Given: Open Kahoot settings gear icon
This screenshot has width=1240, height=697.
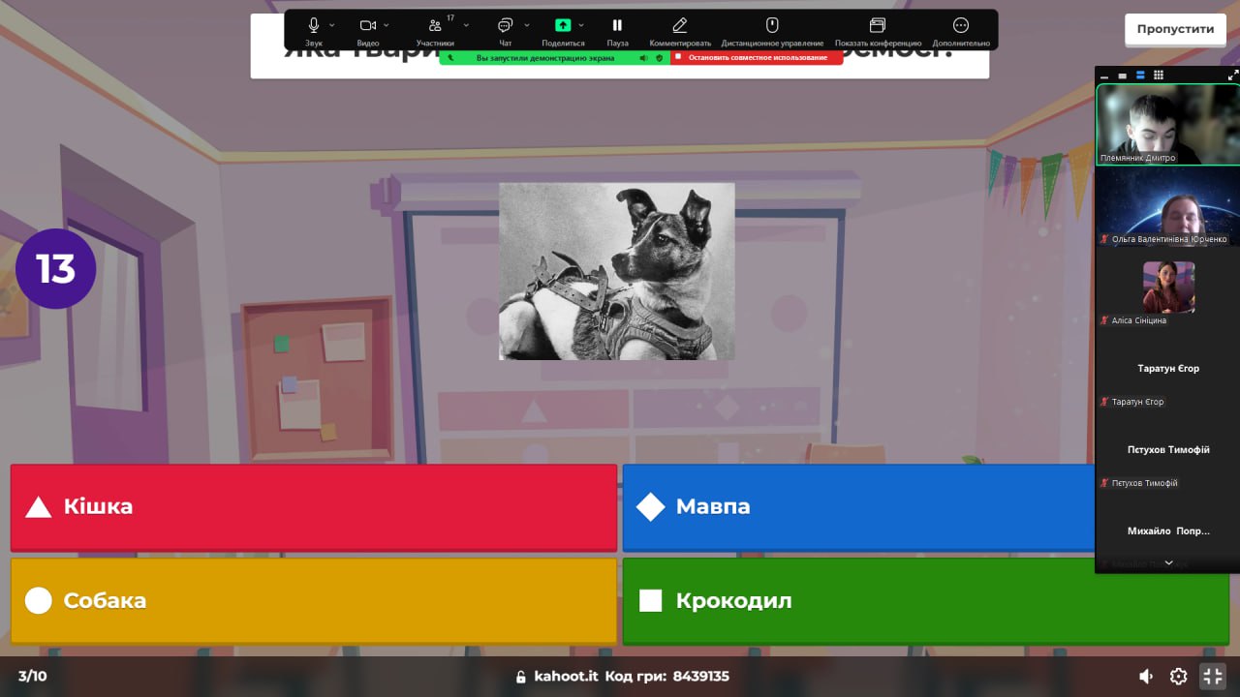Looking at the screenshot, I should pyautogui.click(x=1178, y=676).
